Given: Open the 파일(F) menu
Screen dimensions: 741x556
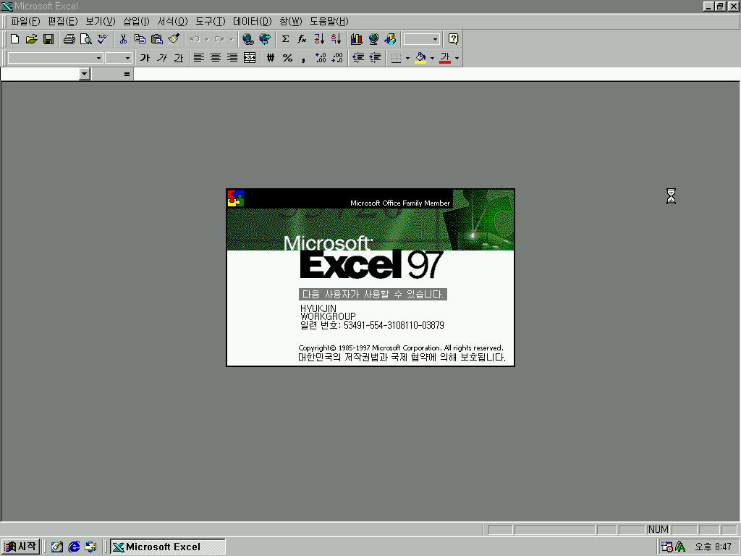Looking at the screenshot, I should (x=25, y=21).
